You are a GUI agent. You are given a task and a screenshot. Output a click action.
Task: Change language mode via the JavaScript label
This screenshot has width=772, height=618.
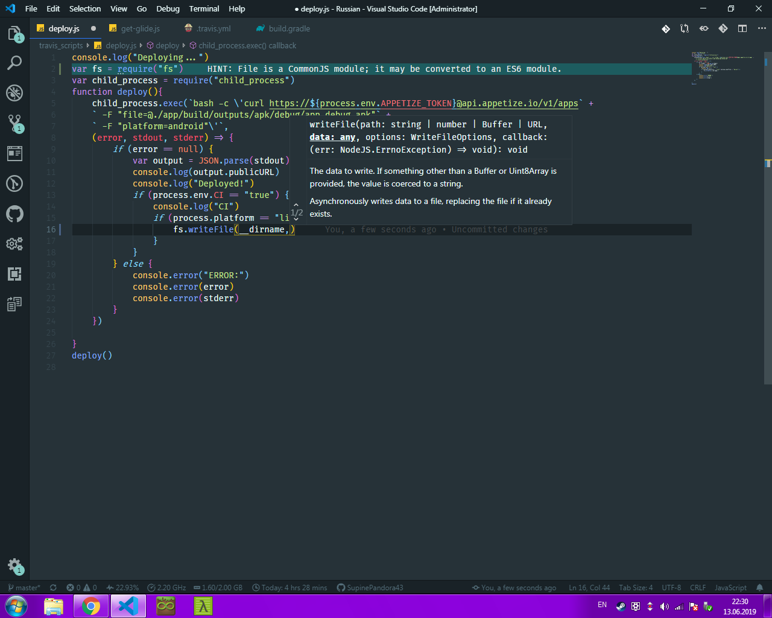pos(730,587)
